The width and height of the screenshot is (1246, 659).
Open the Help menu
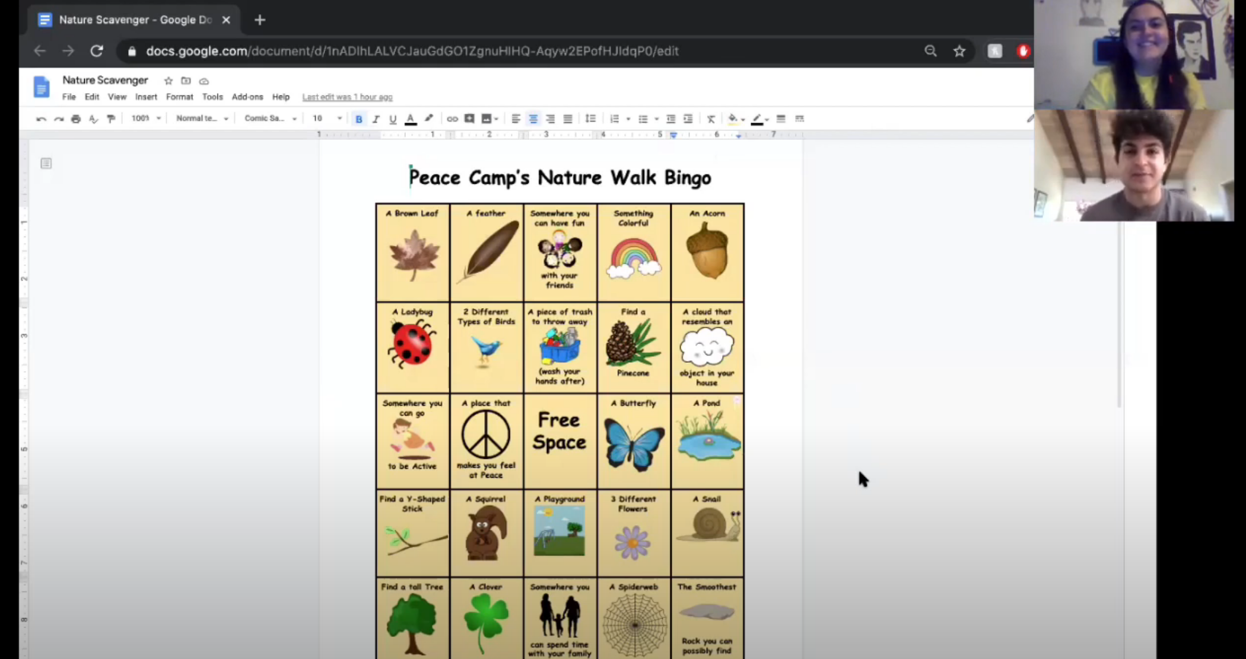click(x=281, y=97)
